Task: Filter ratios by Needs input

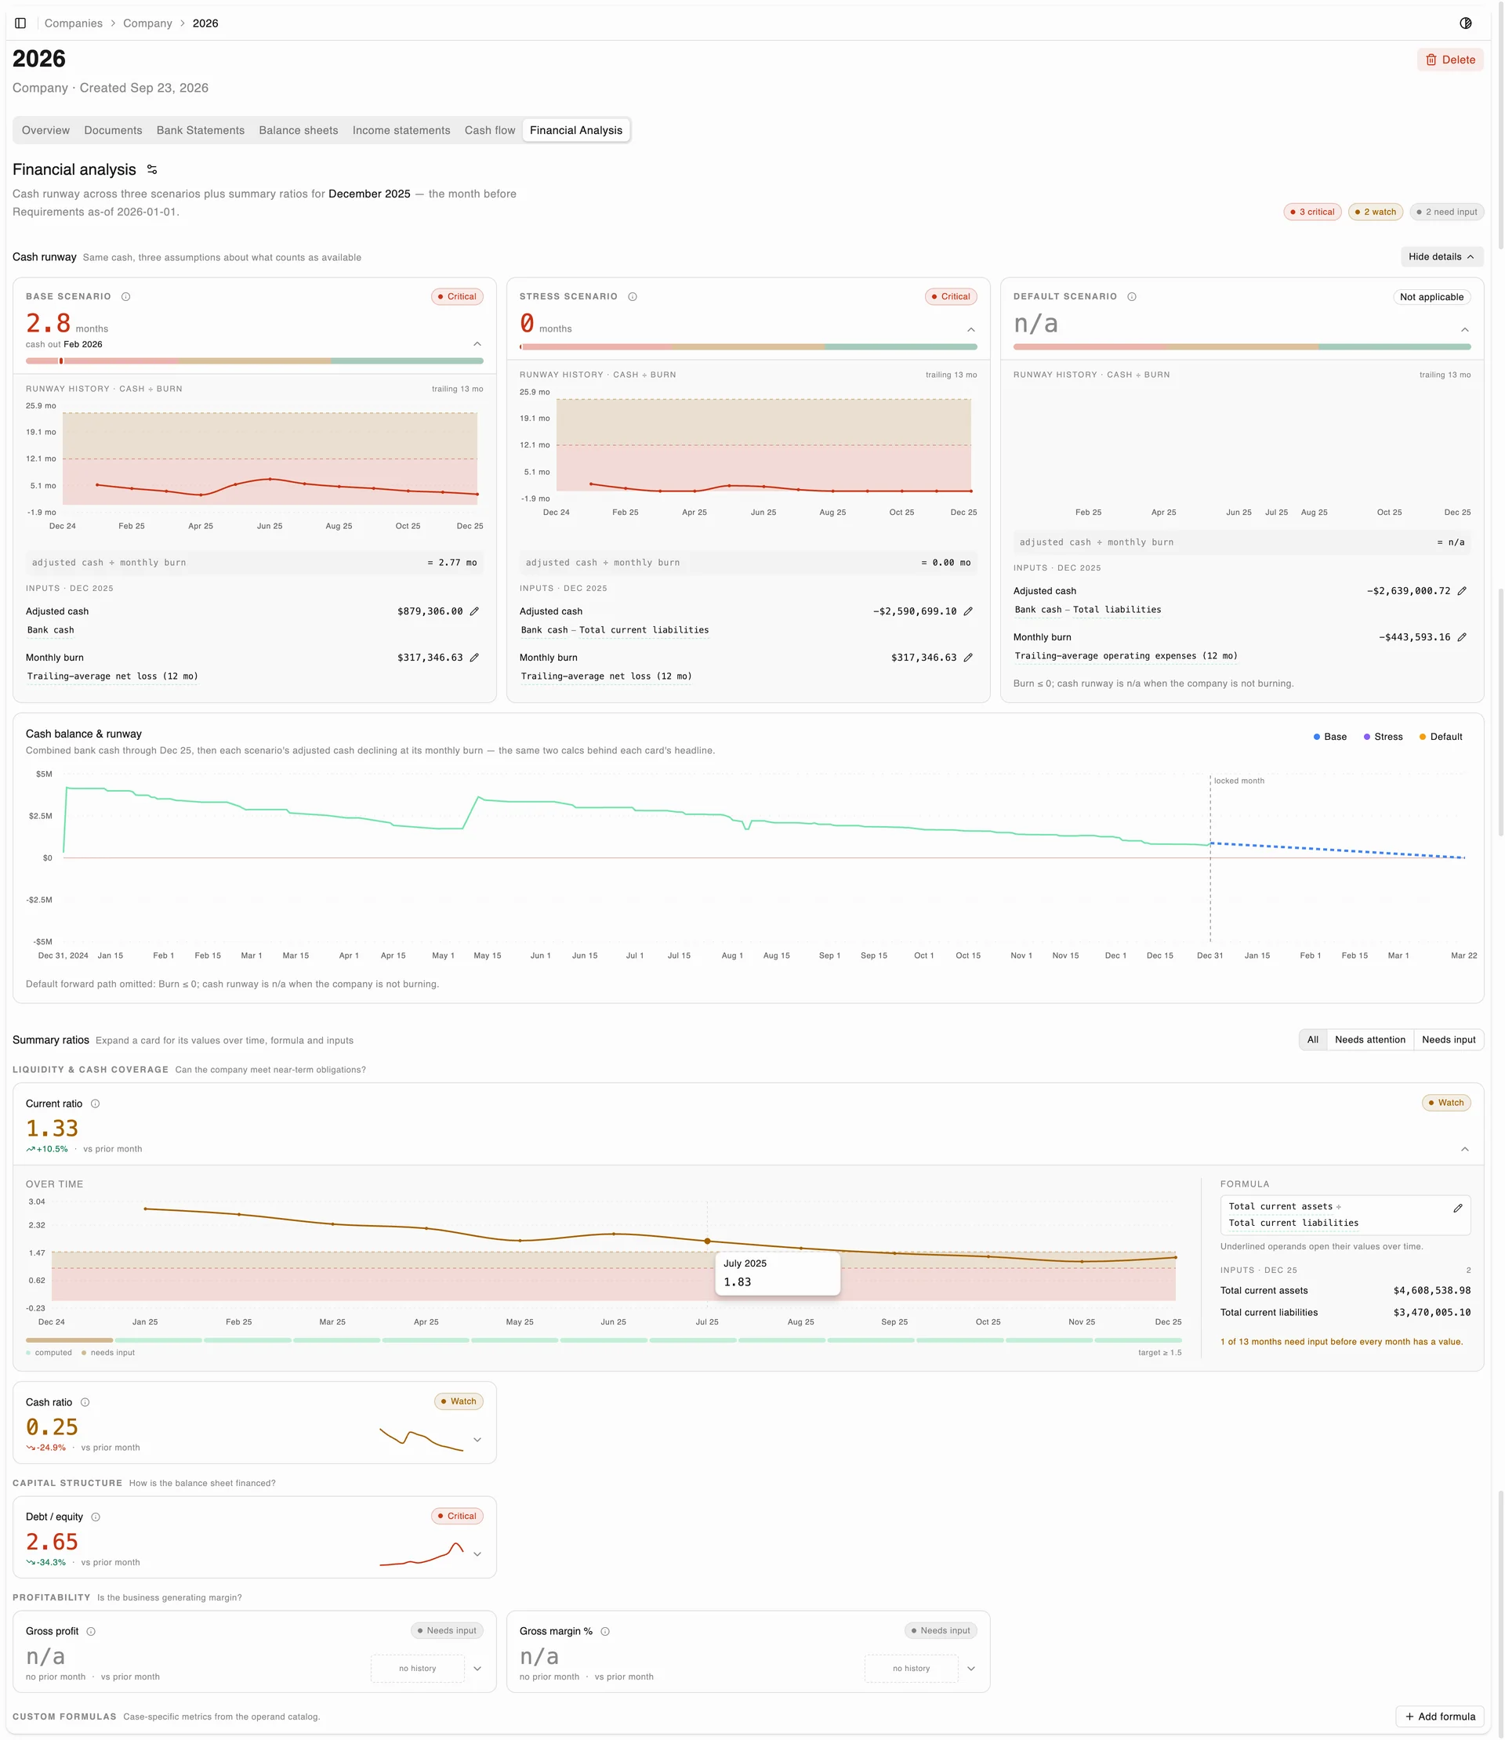Action: (1448, 1039)
